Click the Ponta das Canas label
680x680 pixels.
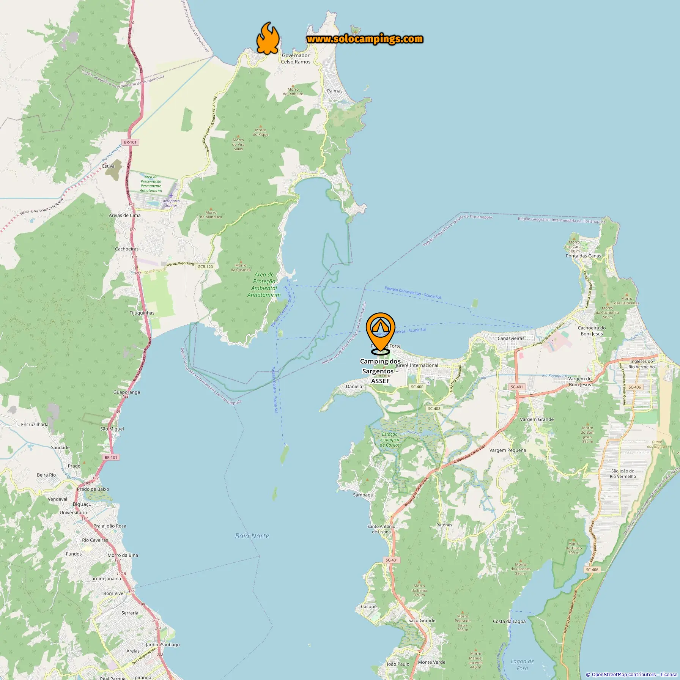[x=584, y=256]
